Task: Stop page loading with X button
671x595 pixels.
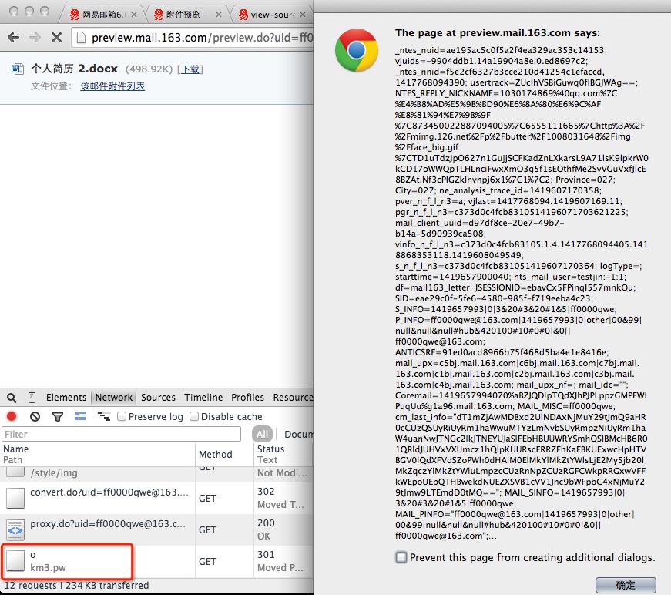Action: click(x=56, y=38)
